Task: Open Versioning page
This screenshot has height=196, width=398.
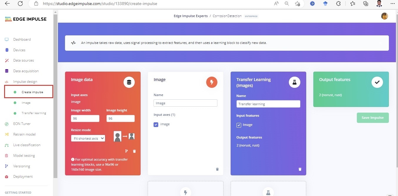Action: (21, 166)
